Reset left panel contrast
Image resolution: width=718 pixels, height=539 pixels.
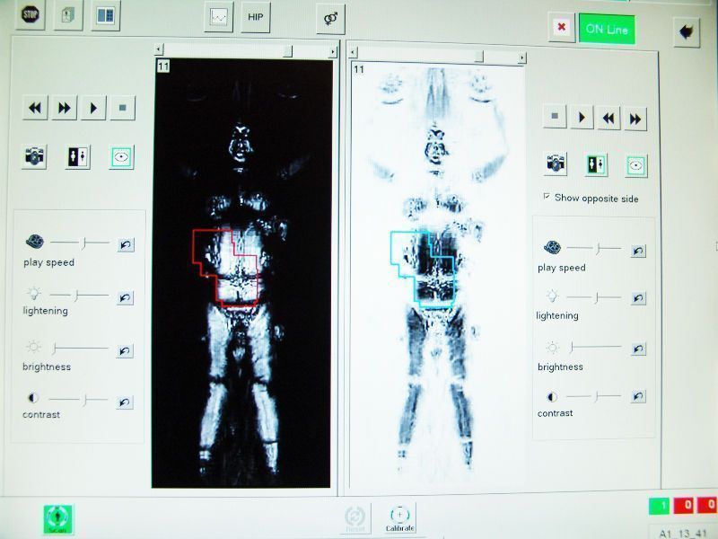(124, 402)
